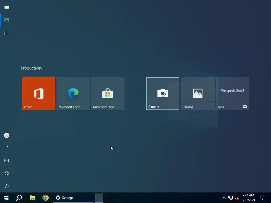The height and width of the screenshot is (203, 271).
Task: Click the Productivity group header
Action: pos(31,68)
